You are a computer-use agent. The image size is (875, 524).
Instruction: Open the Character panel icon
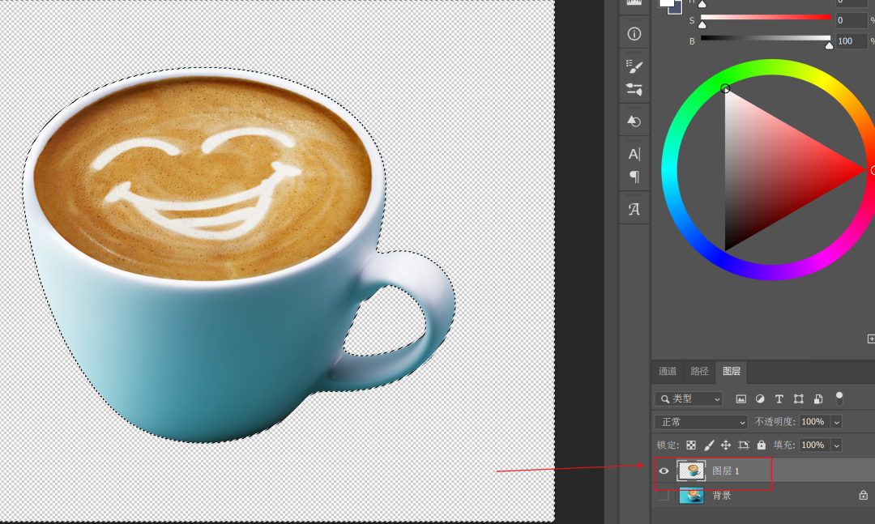click(634, 154)
